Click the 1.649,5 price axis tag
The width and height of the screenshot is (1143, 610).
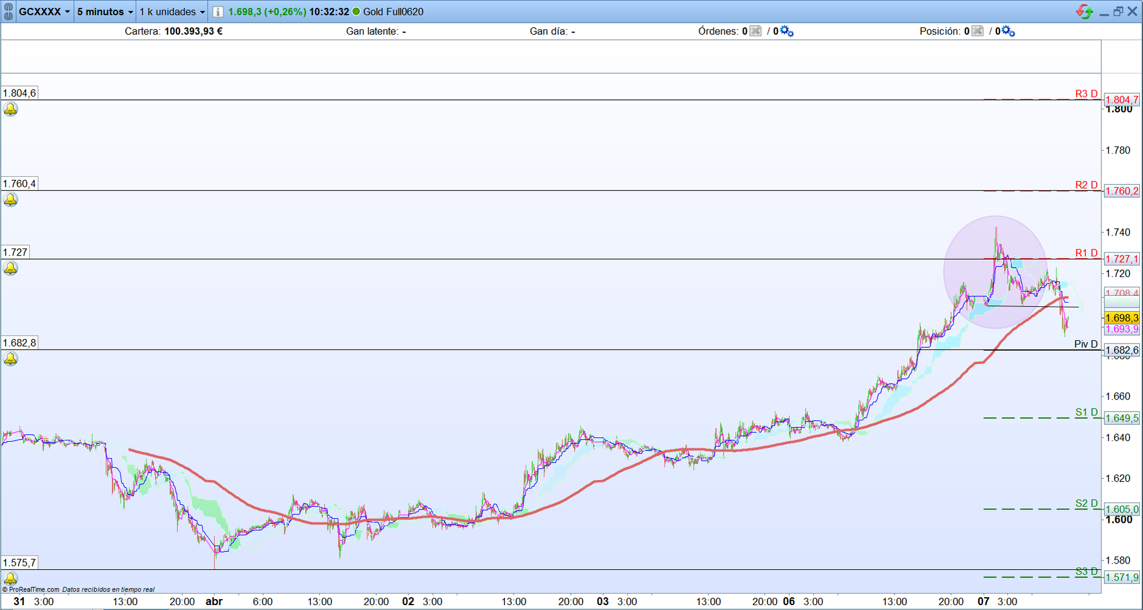[x=1122, y=418]
